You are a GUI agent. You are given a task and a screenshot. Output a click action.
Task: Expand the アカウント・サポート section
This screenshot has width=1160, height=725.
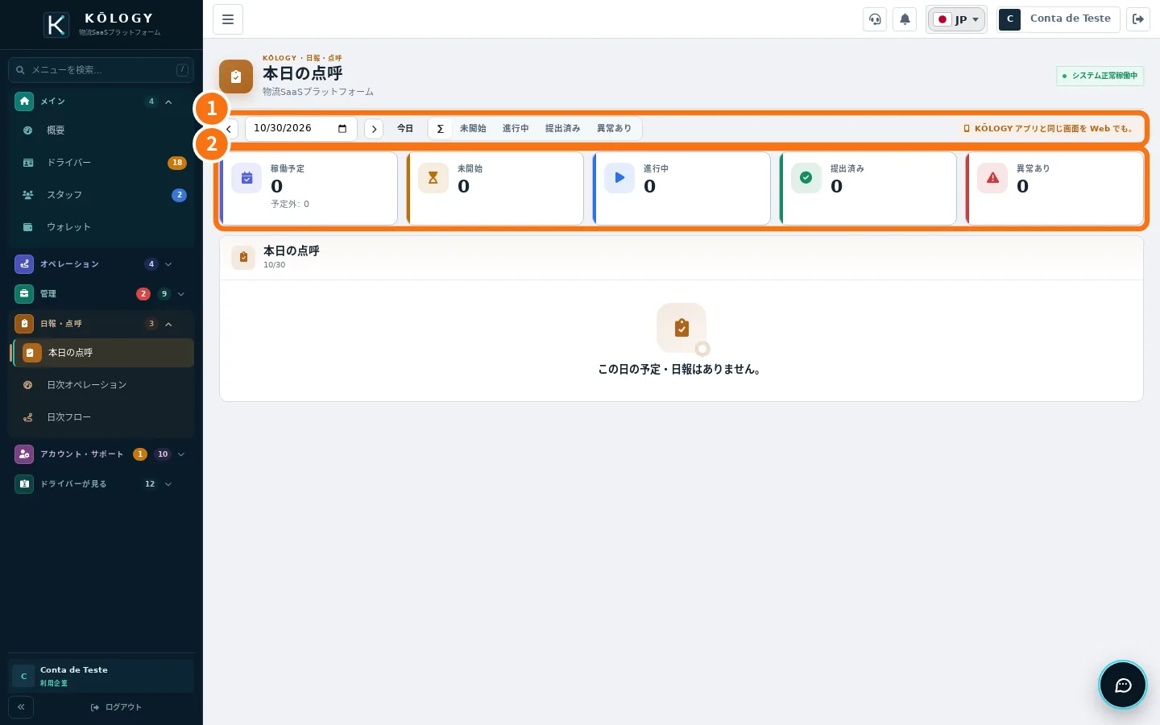click(101, 454)
